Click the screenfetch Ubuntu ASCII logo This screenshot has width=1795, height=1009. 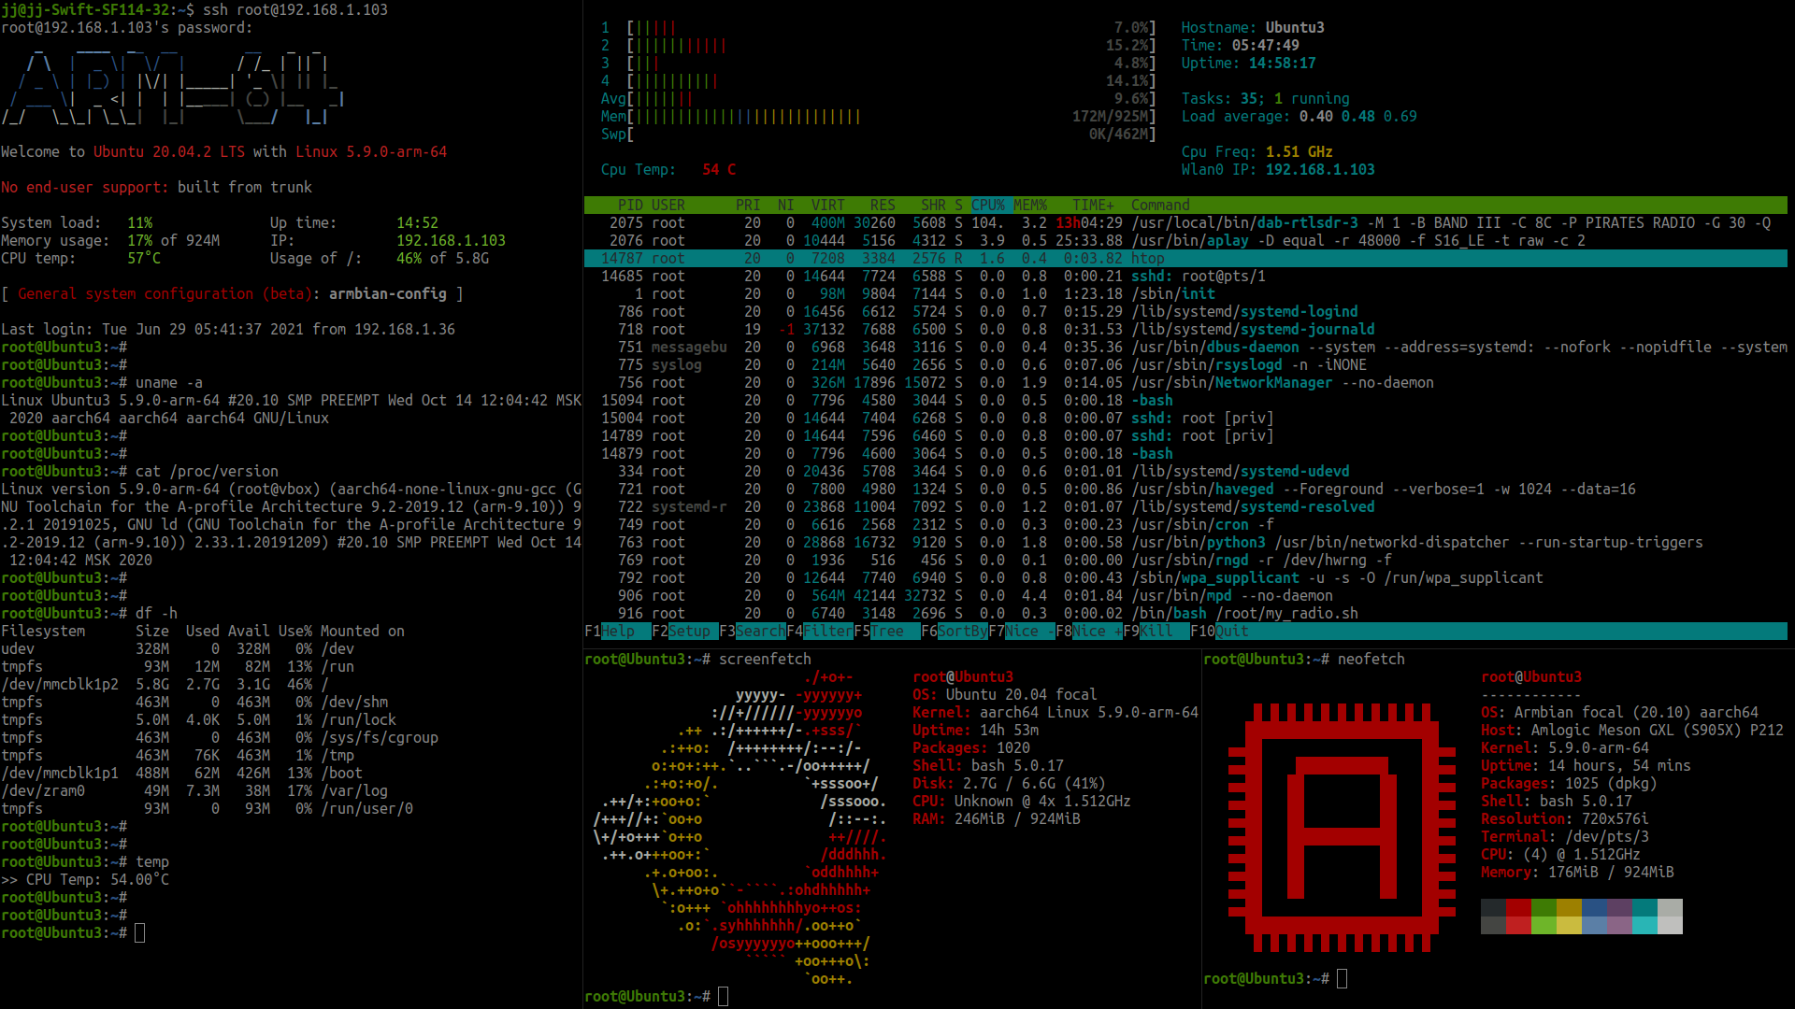tap(739, 827)
